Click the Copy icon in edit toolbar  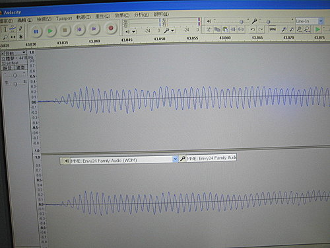(x=217, y=29)
